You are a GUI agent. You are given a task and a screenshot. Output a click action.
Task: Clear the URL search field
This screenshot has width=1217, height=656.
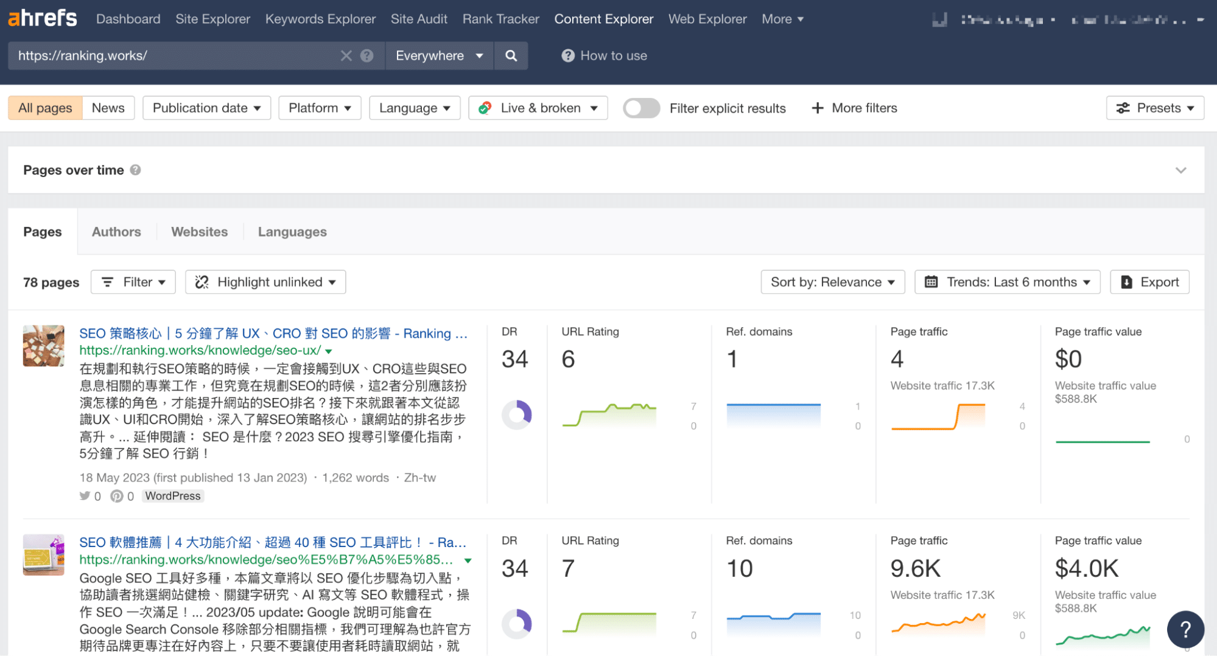pyautogui.click(x=346, y=55)
